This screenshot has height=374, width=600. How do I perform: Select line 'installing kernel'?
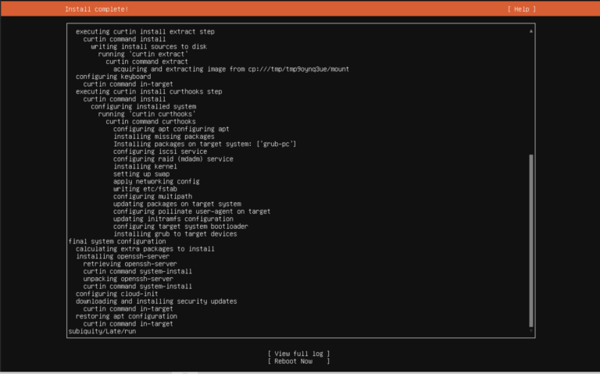145,167
